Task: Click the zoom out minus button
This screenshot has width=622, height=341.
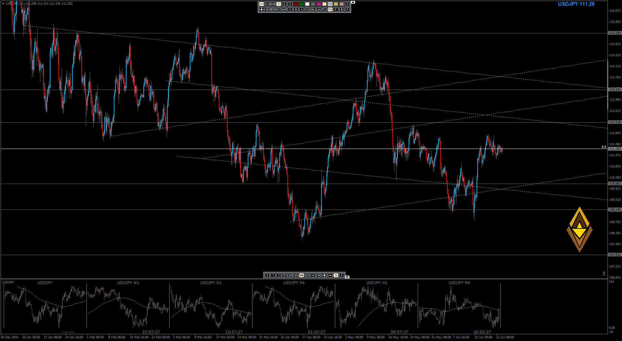Action: pos(330,275)
